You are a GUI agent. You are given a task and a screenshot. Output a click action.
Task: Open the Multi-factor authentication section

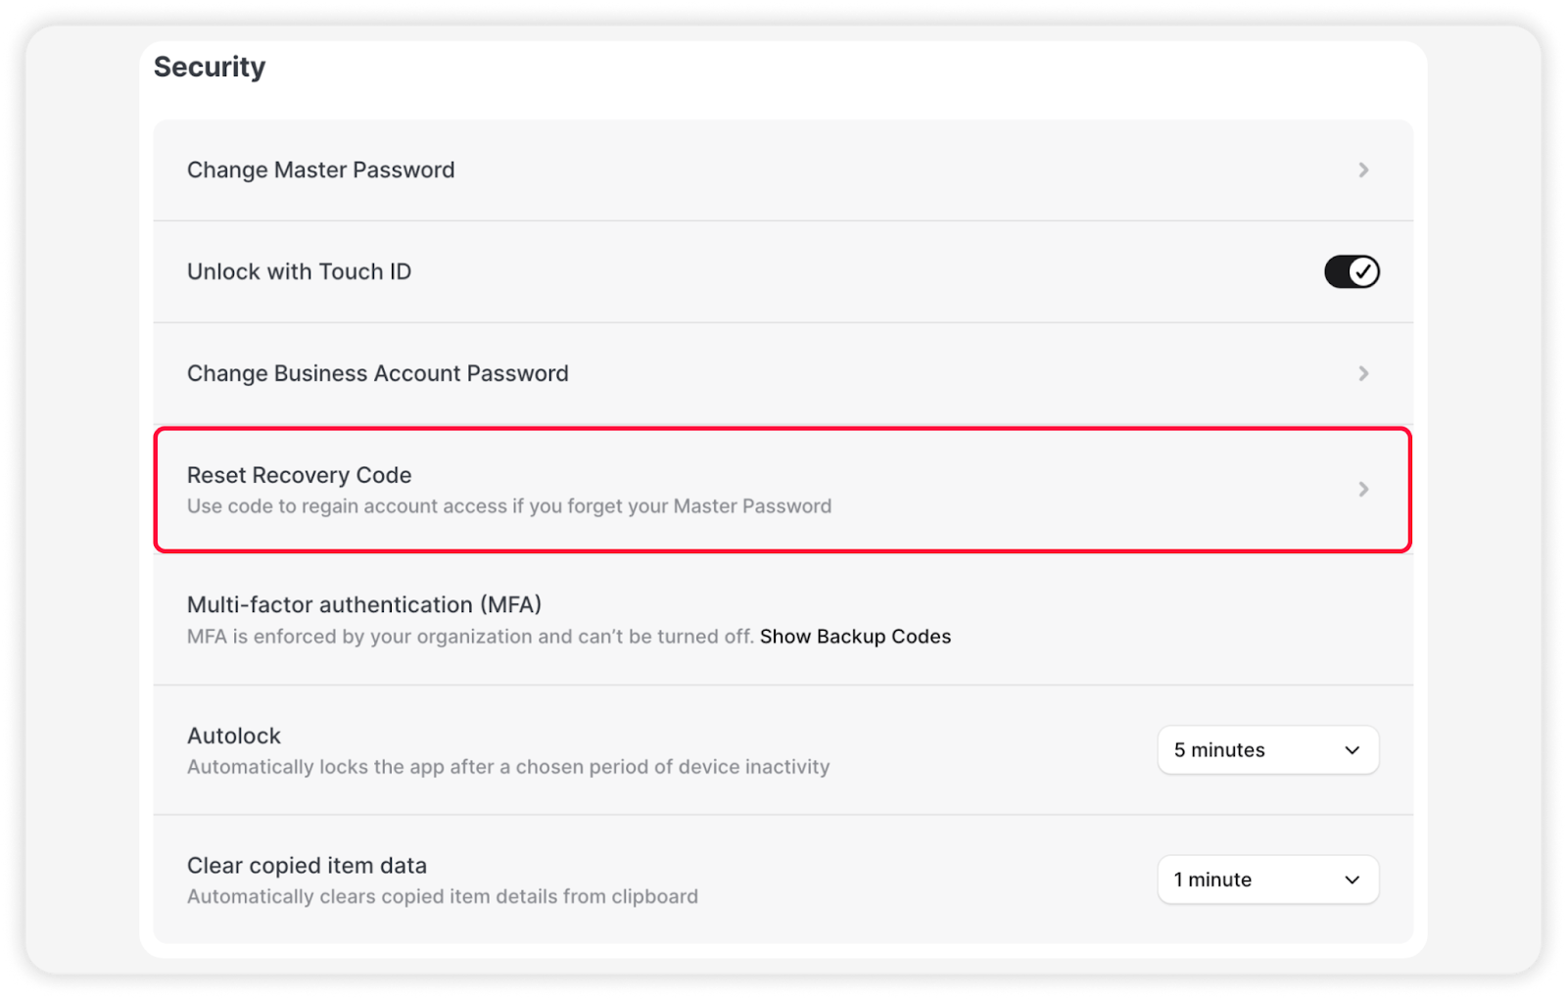tap(364, 604)
